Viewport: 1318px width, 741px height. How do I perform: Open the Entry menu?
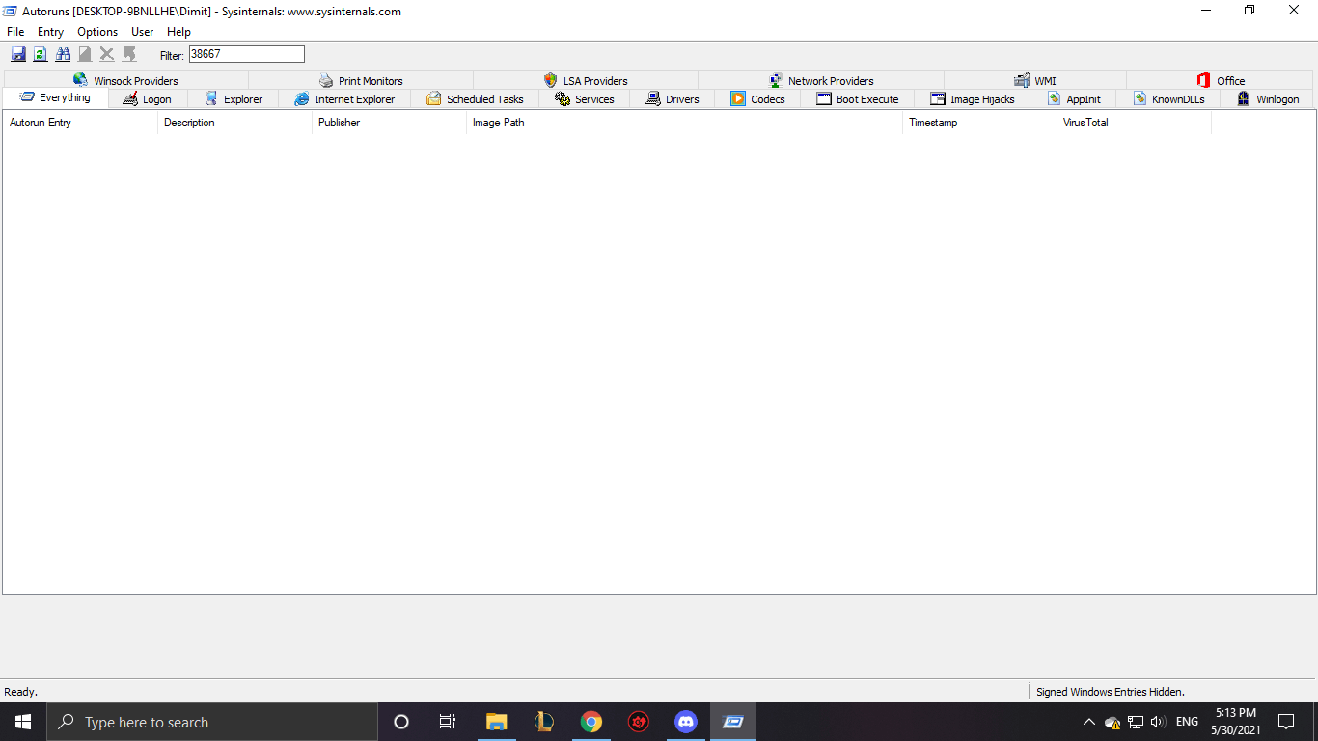pyautogui.click(x=50, y=32)
